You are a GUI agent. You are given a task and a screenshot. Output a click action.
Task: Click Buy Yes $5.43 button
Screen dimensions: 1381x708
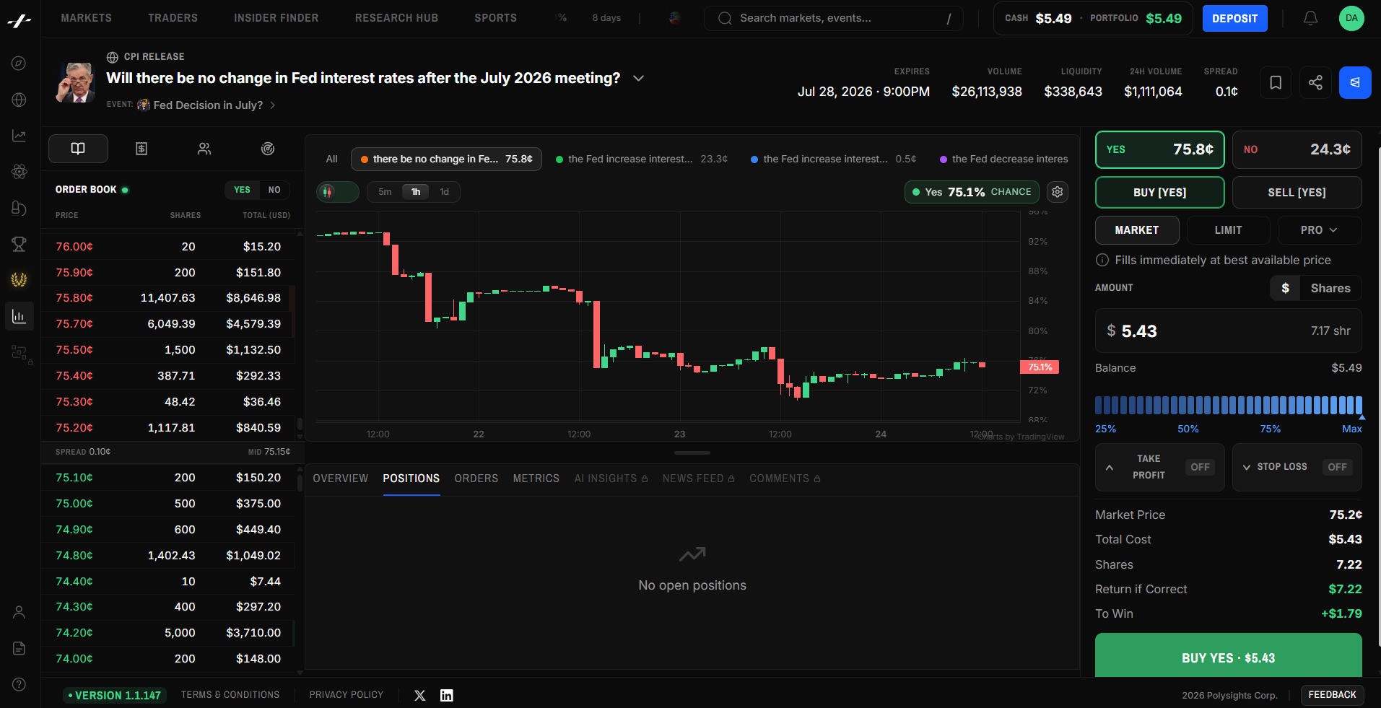click(1228, 655)
